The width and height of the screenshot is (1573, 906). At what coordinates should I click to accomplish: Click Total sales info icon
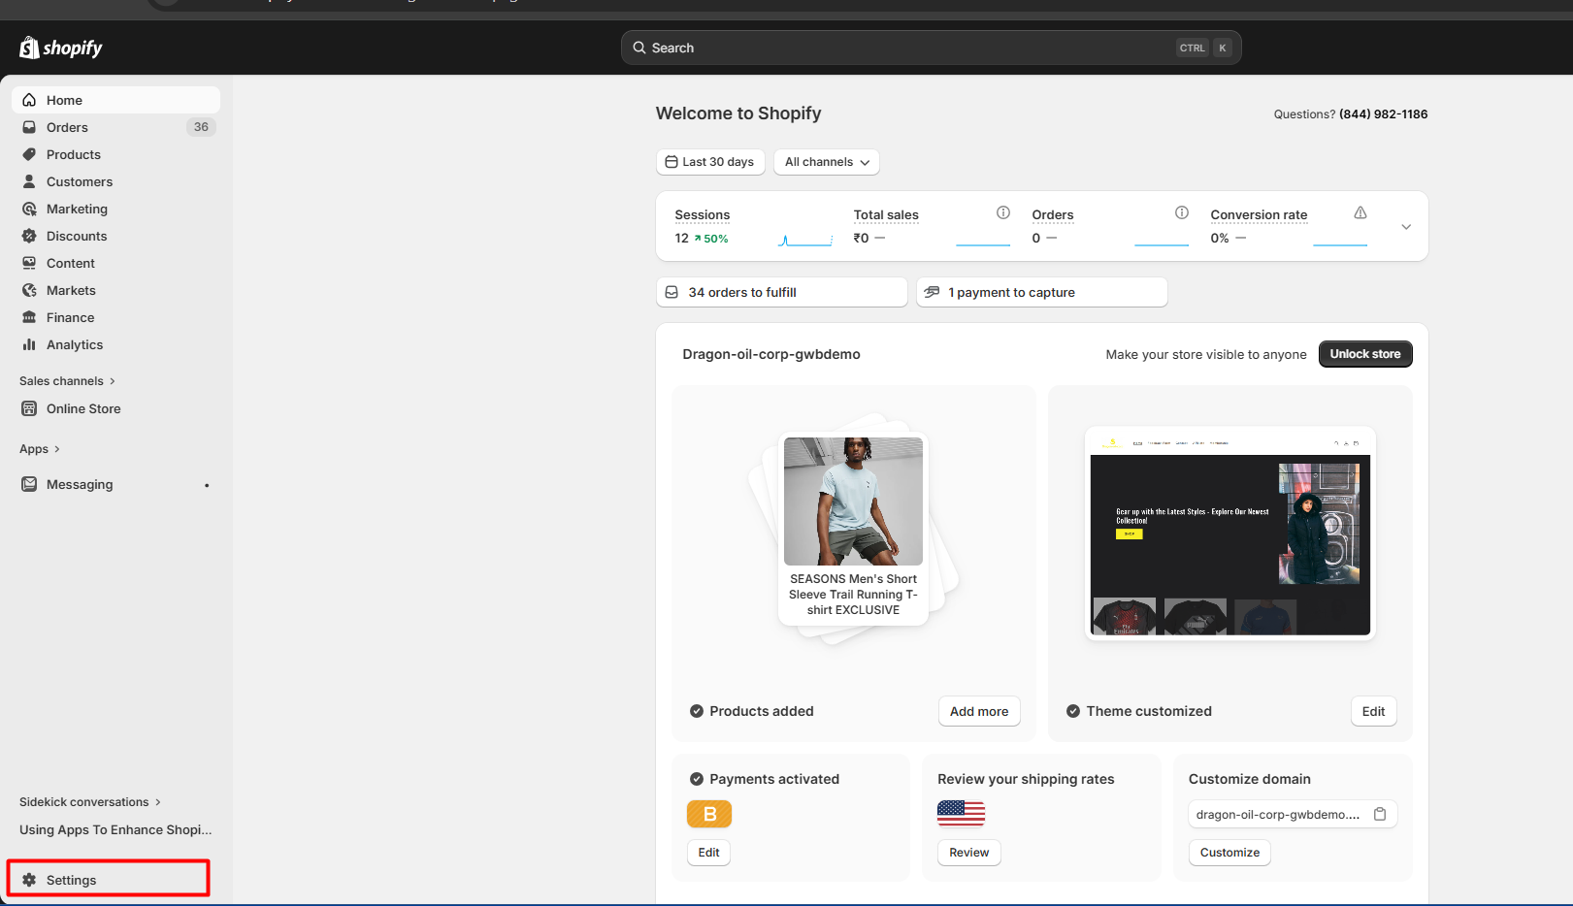(x=1003, y=212)
